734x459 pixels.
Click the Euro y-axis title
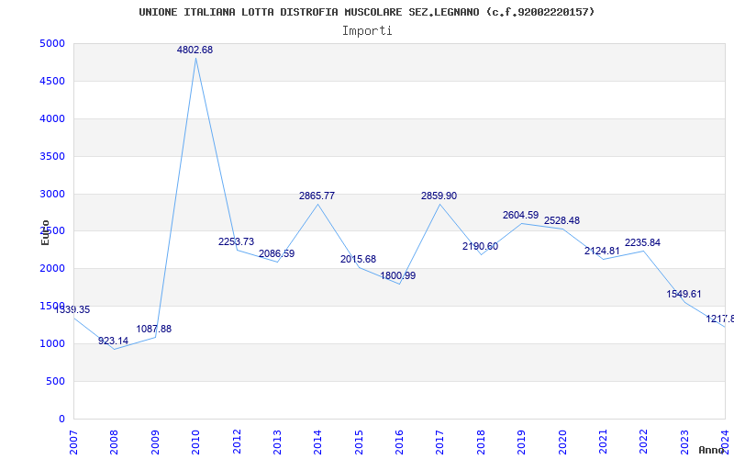(x=45, y=233)
